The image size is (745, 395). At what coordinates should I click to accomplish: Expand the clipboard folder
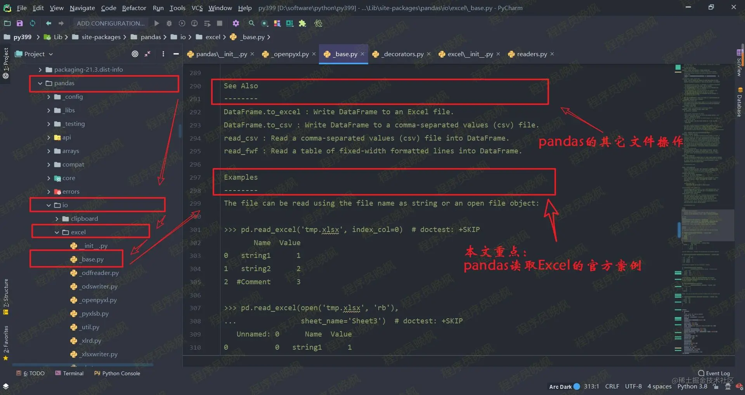(57, 219)
